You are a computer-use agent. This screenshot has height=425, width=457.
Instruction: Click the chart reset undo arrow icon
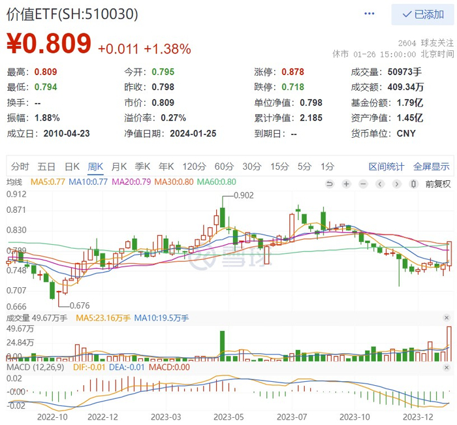[x=330, y=184]
